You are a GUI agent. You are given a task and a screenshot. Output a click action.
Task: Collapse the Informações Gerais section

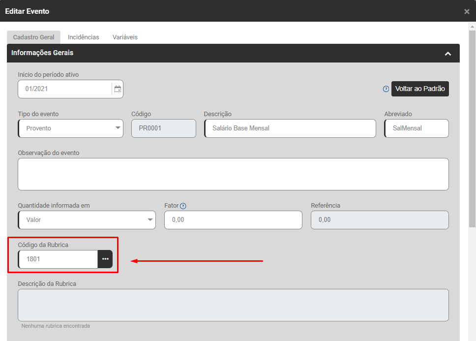[x=447, y=54]
